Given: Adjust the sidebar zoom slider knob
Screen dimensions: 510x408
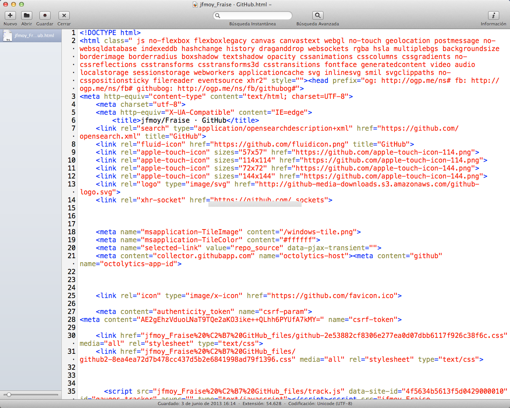Looking at the screenshot, I should point(9,394).
